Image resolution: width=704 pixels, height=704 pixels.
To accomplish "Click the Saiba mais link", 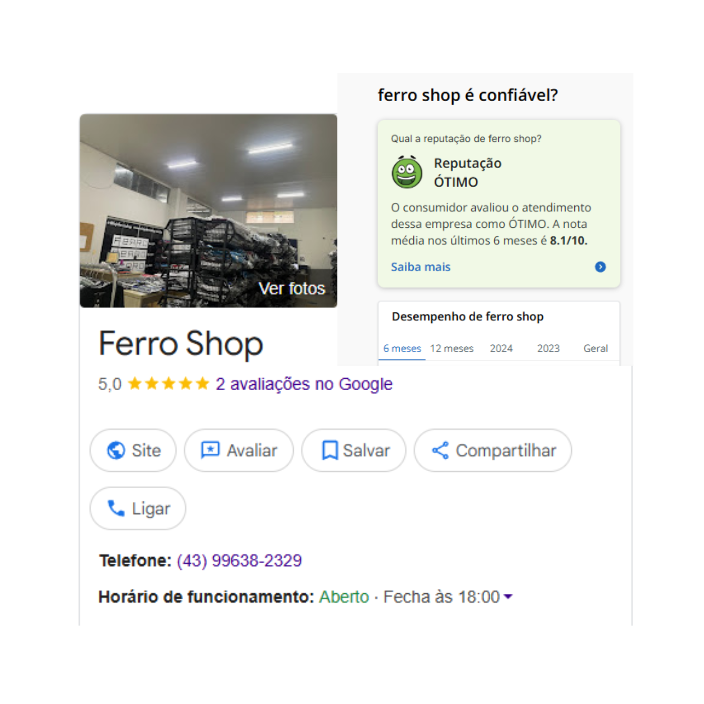I will tap(420, 267).
